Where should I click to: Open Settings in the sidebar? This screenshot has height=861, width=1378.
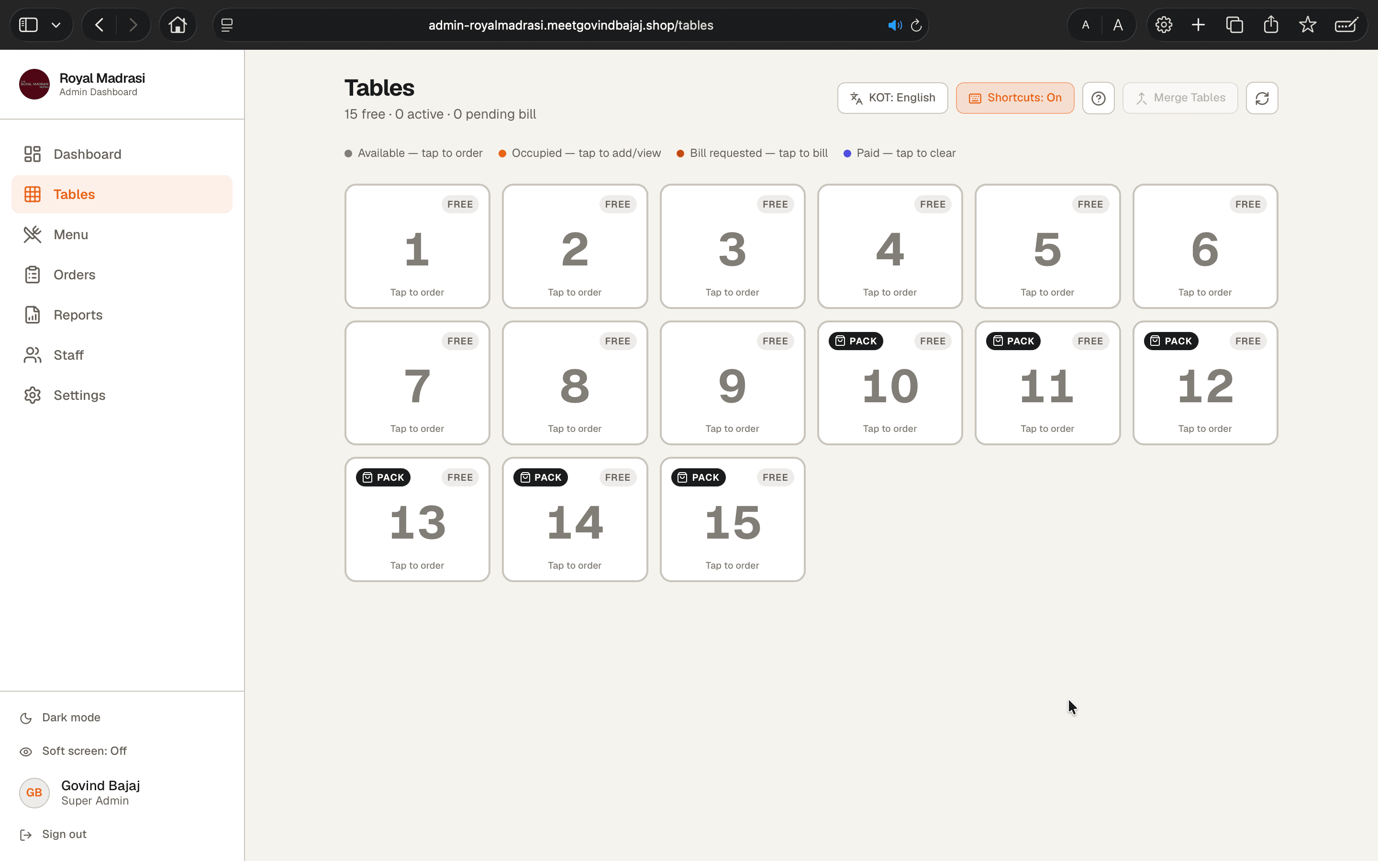(122, 395)
